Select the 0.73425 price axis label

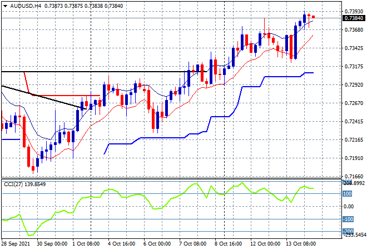tap(354, 48)
